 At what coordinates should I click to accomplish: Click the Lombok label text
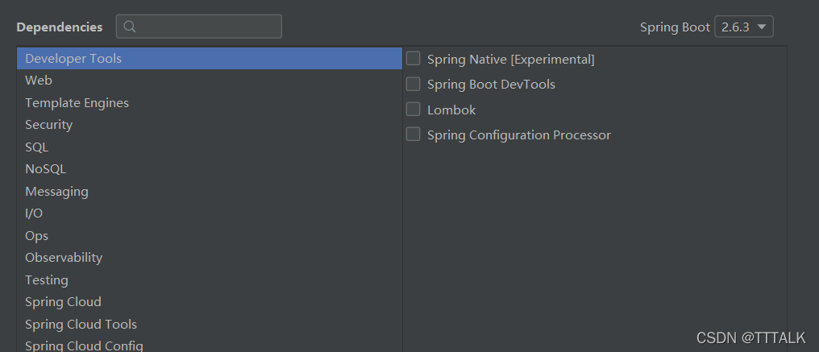point(451,110)
